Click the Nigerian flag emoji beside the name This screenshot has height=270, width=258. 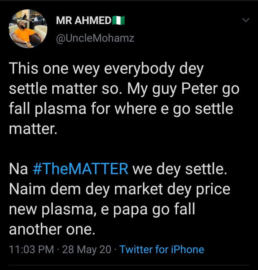[119, 21]
